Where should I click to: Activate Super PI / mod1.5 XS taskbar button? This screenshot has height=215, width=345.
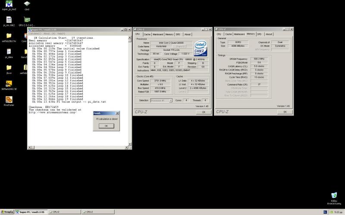tap(31, 212)
